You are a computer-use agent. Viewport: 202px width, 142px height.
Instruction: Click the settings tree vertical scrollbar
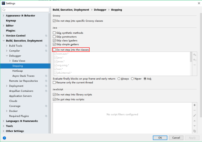(49, 73)
